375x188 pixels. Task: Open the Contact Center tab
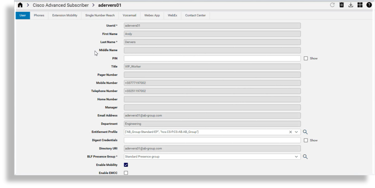tap(195, 15)
